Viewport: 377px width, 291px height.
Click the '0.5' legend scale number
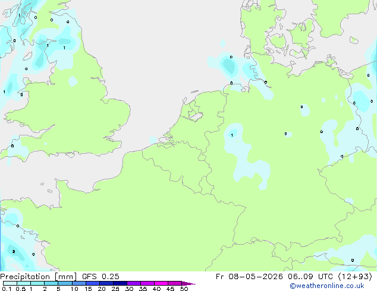tap(21, 289)
